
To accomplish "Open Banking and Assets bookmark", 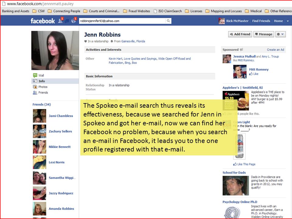I will (16, 11).
